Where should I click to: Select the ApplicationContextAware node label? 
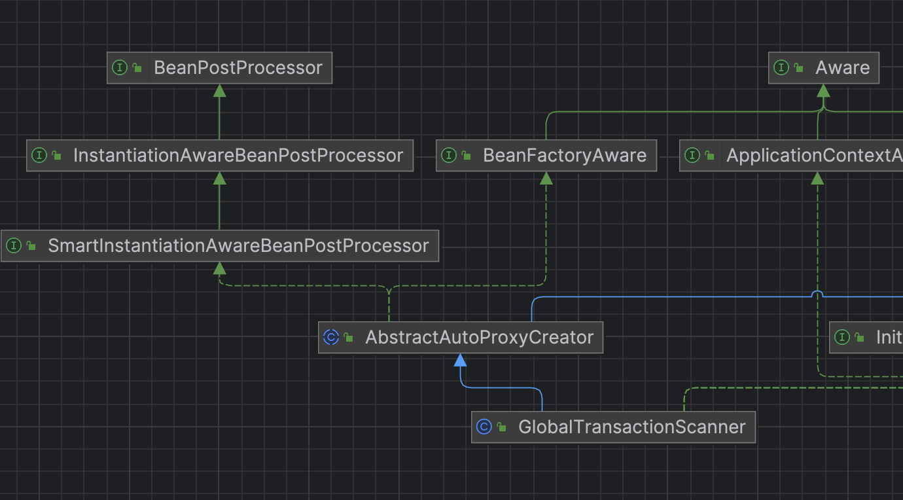(815, 155)
